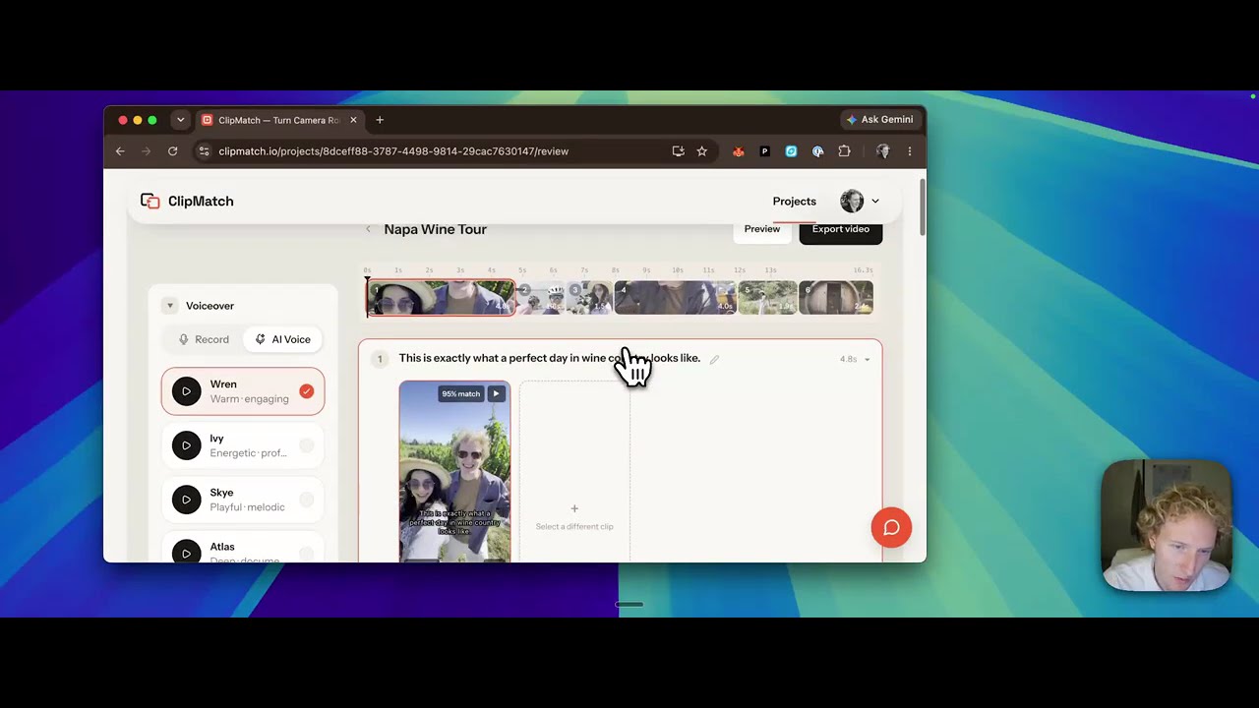Select timeline clip 4
1259x708 pixels.
pos(676,297)
